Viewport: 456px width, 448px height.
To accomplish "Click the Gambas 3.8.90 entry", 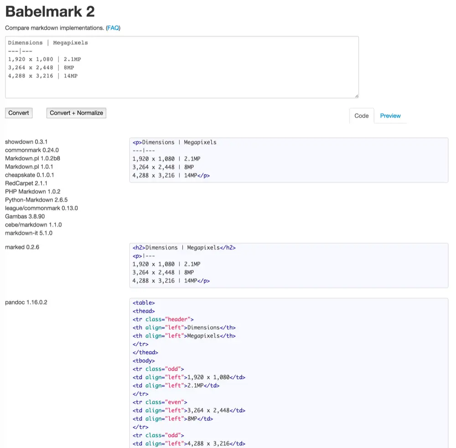I will (25, 216).
